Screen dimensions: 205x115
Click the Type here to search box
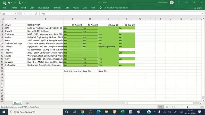35,112
